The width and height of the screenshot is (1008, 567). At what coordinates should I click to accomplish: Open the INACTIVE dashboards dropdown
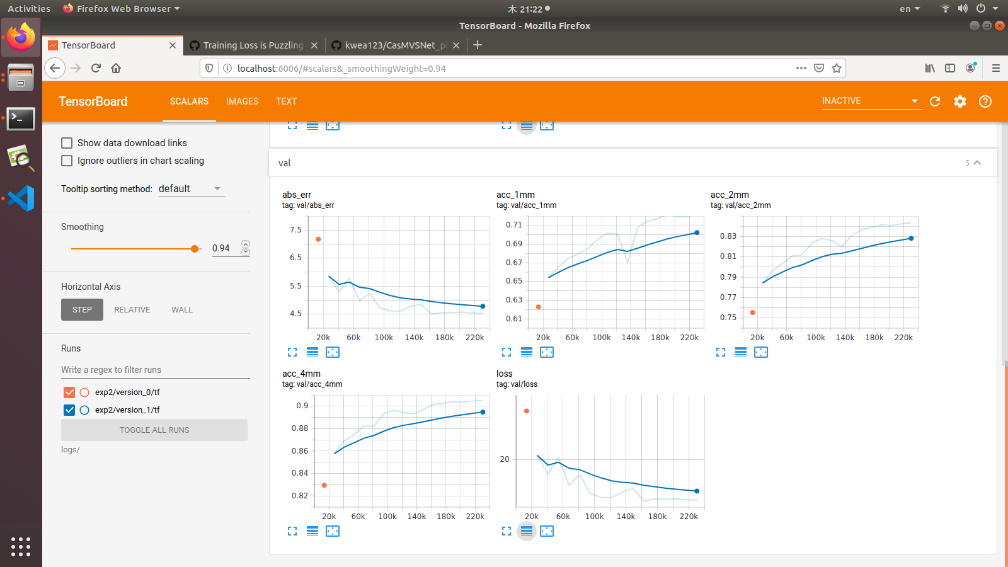(871, 101)
